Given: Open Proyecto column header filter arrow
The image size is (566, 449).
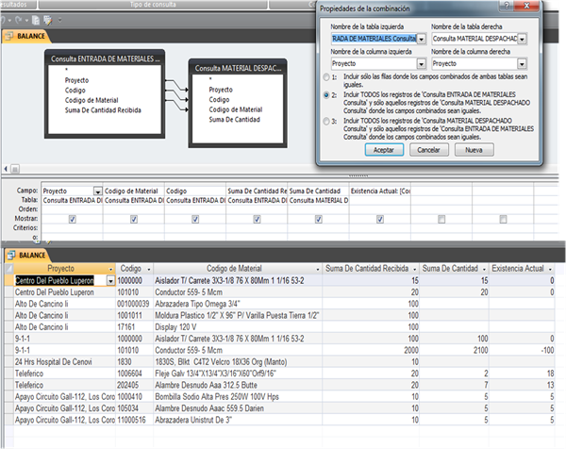Looking at the screenshot, I should coord(113,269).
